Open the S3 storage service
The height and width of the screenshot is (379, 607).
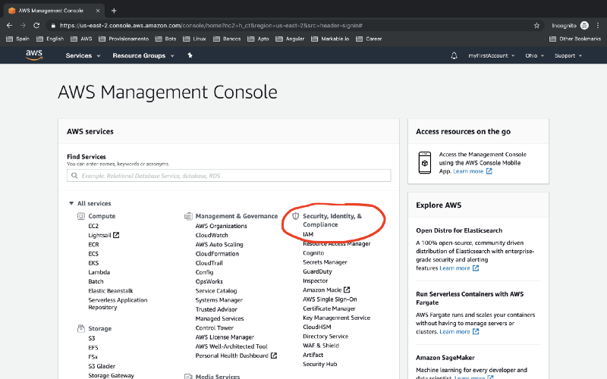point(92,338)
